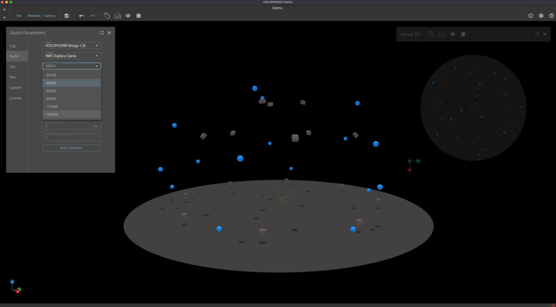Click the XYZ axis gizmo at bottom left
The height and width of the screenshot is (307, 556).
[15, 287]
